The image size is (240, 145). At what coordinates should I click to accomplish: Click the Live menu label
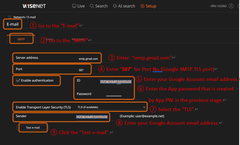(81, 6)
